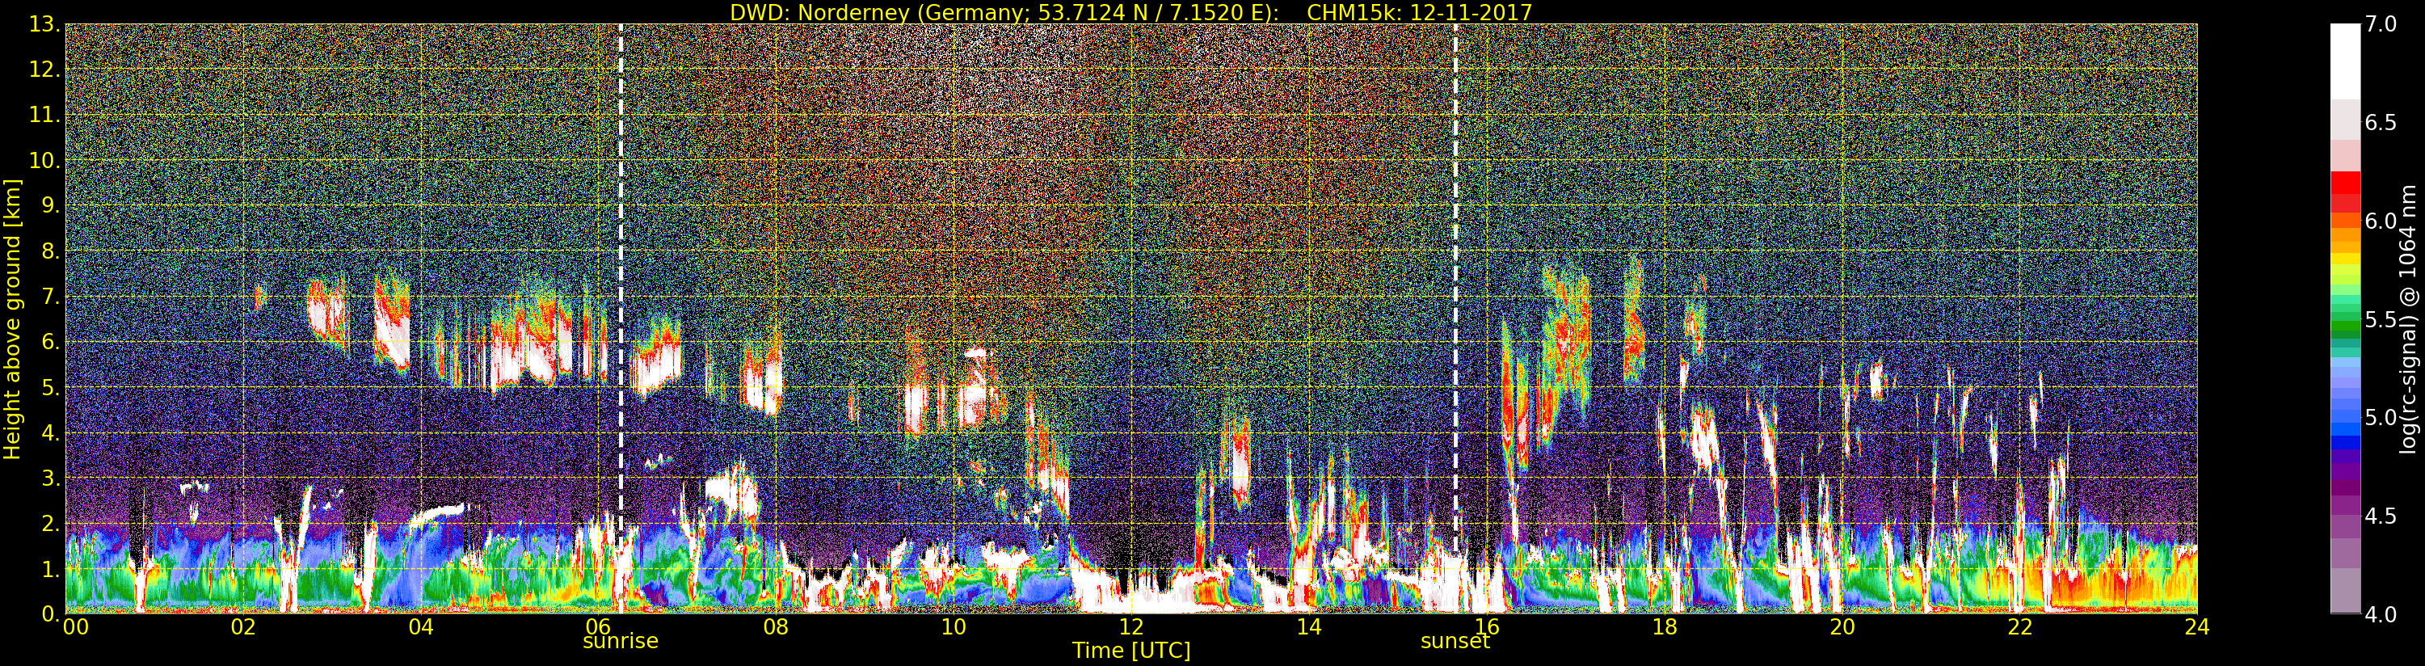Click the "6.5" colorbar tick label

click(2381, 123)
